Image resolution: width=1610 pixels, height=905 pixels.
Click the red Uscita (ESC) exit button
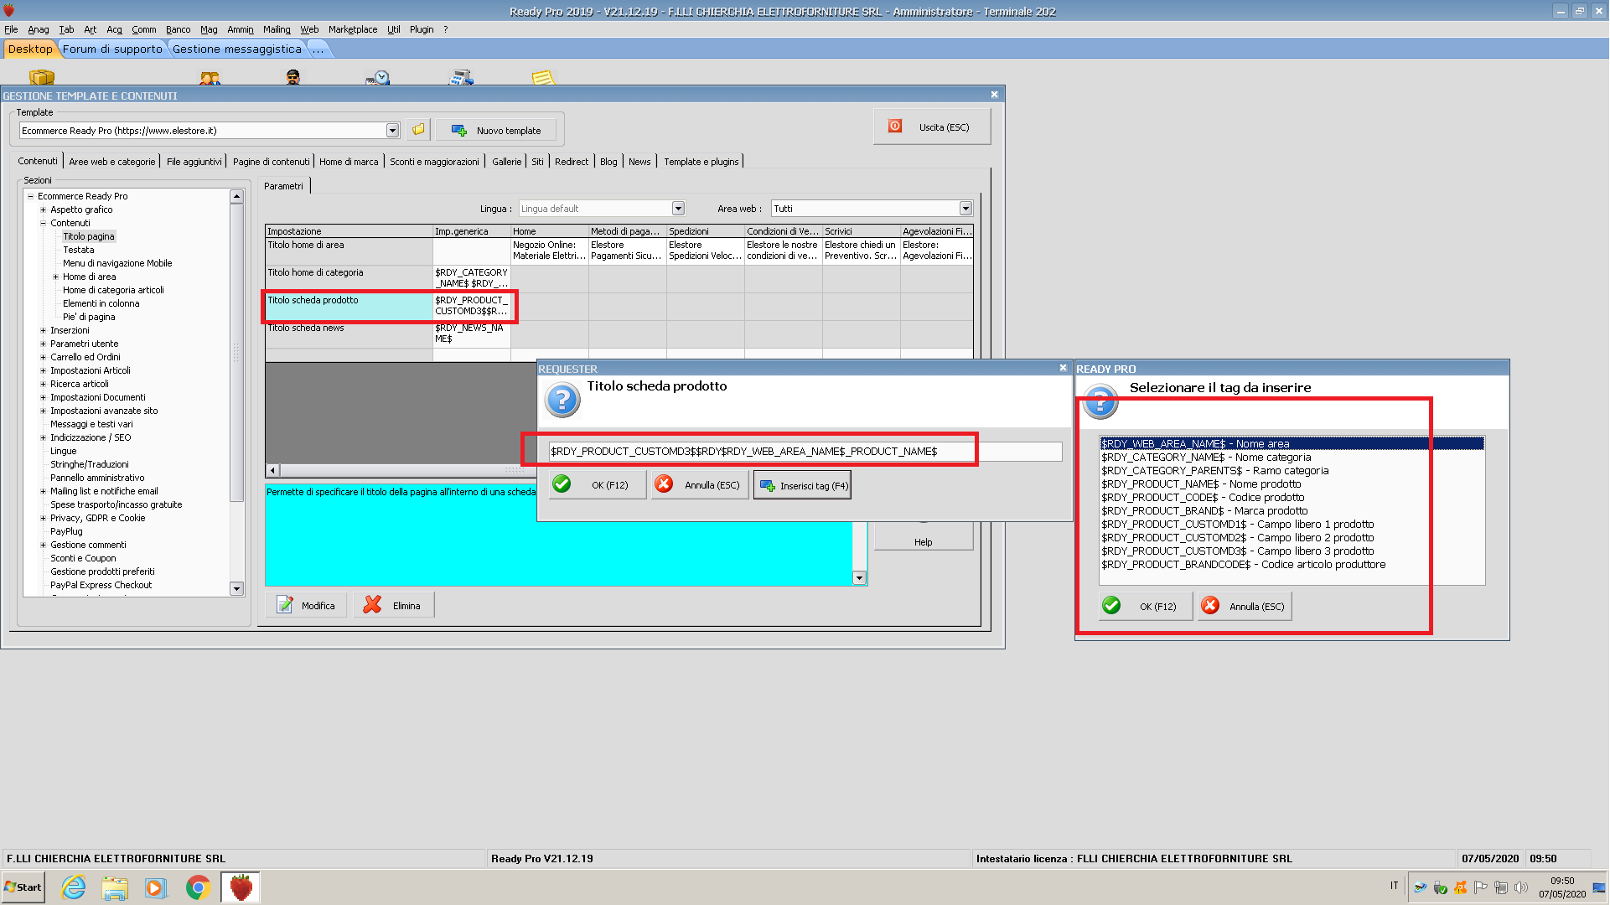pyautogui.click(x=931, y=127)
